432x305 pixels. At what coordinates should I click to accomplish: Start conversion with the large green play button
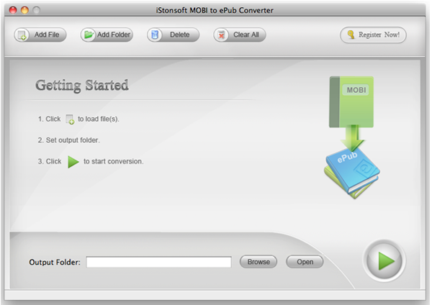[384, 262]
